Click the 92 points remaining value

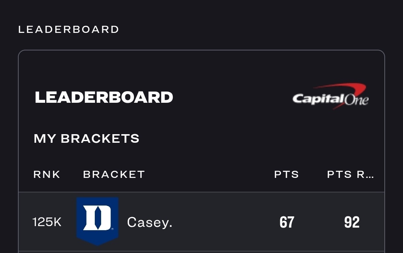352,222
